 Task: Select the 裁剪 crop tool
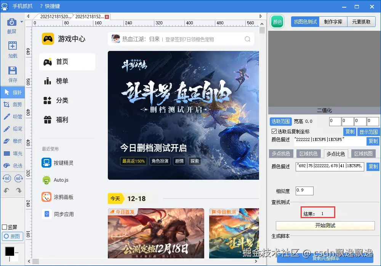[x=13, y=104]
